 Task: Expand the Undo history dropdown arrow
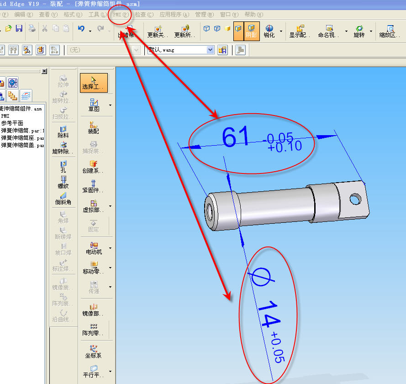coord(90,31)
